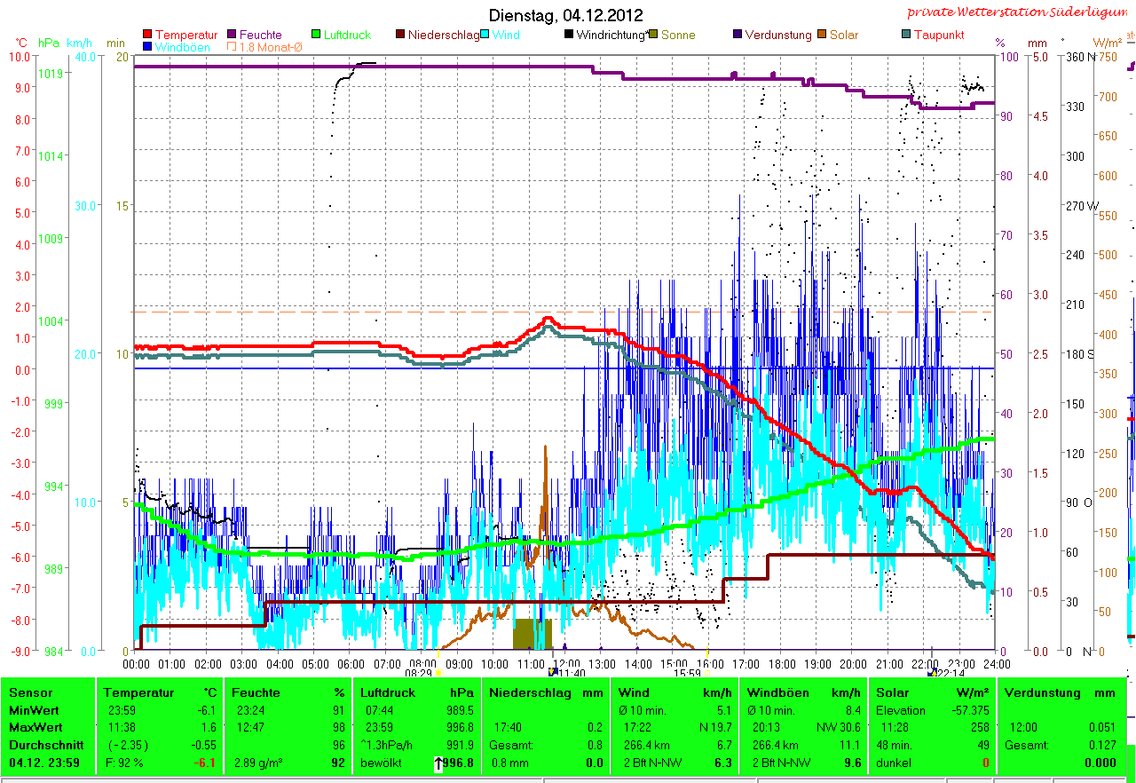1136x783 pixels.
Task: Click the orange Solar legend square
Action: click(823, 36)
